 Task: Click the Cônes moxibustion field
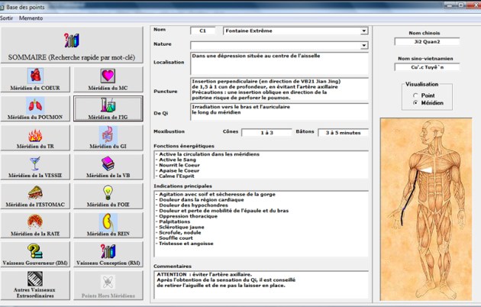[266, 132]
